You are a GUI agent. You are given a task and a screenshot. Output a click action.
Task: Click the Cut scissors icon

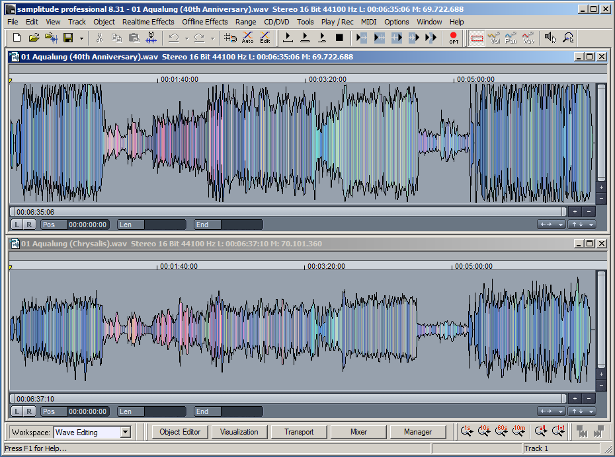[99, 38]
